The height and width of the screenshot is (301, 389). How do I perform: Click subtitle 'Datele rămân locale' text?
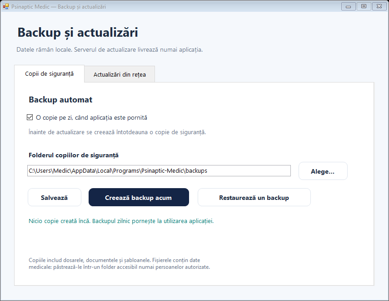click(44, 49)
